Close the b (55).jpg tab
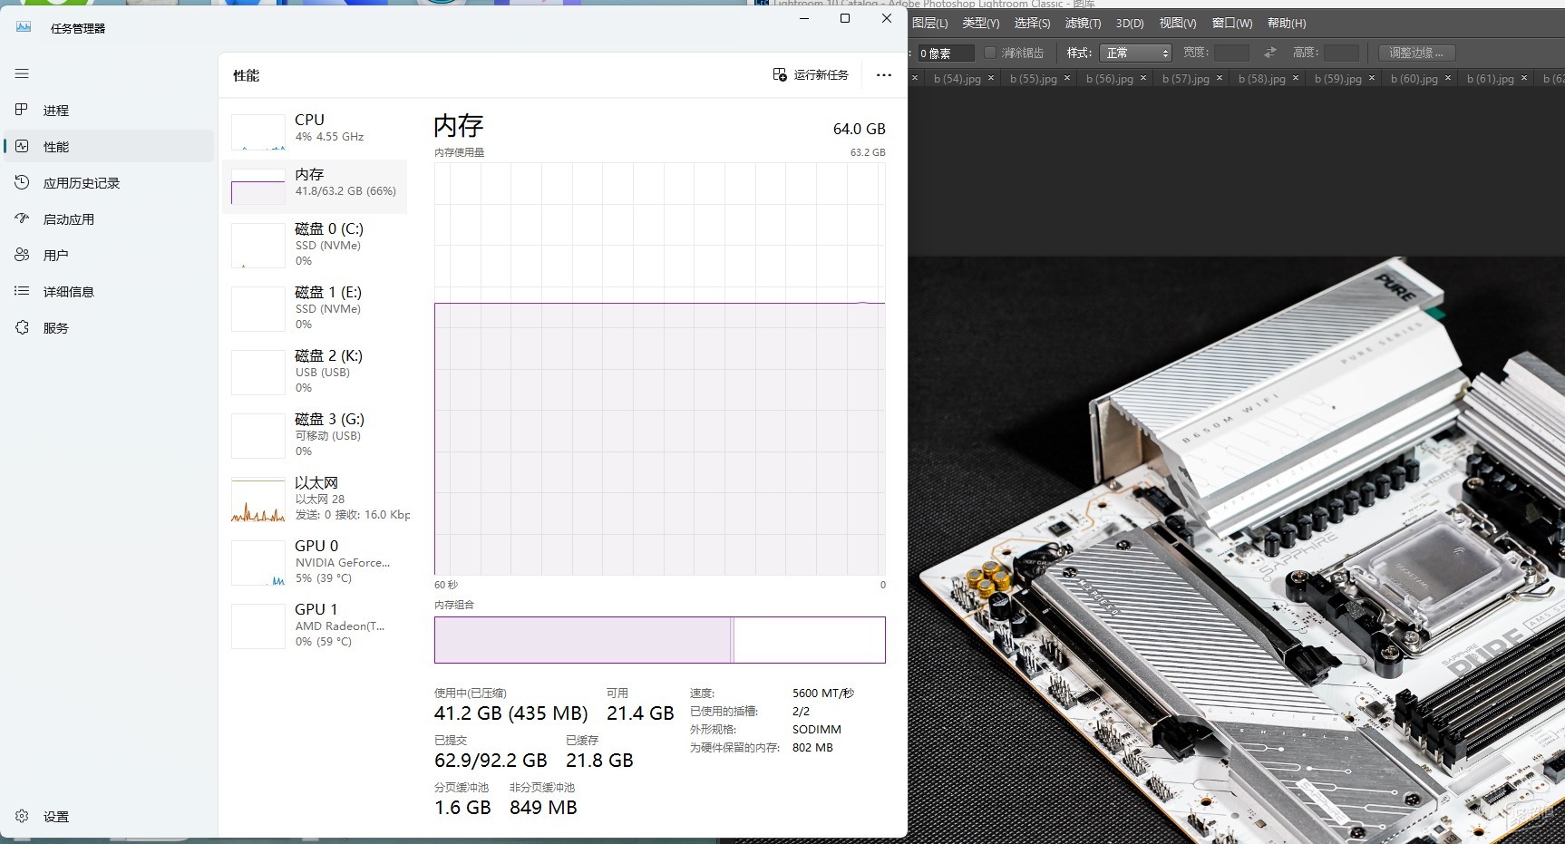 (x=1067, y=78)
